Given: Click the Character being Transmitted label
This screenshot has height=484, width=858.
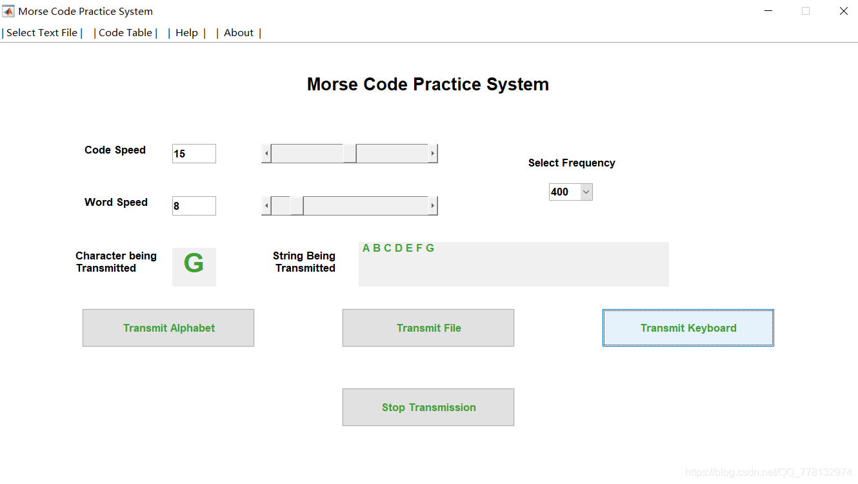Looking at the screenshot, I should coord(116,262).
